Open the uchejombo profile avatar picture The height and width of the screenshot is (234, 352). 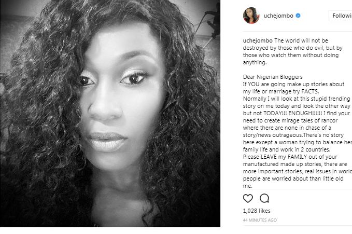click(251, 16)
